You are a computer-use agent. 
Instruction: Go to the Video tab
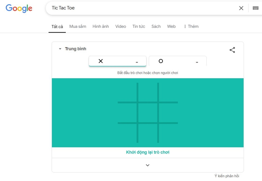[x=121, y=27]
